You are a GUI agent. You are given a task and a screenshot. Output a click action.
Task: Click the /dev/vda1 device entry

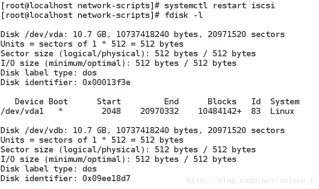[22, 111]
